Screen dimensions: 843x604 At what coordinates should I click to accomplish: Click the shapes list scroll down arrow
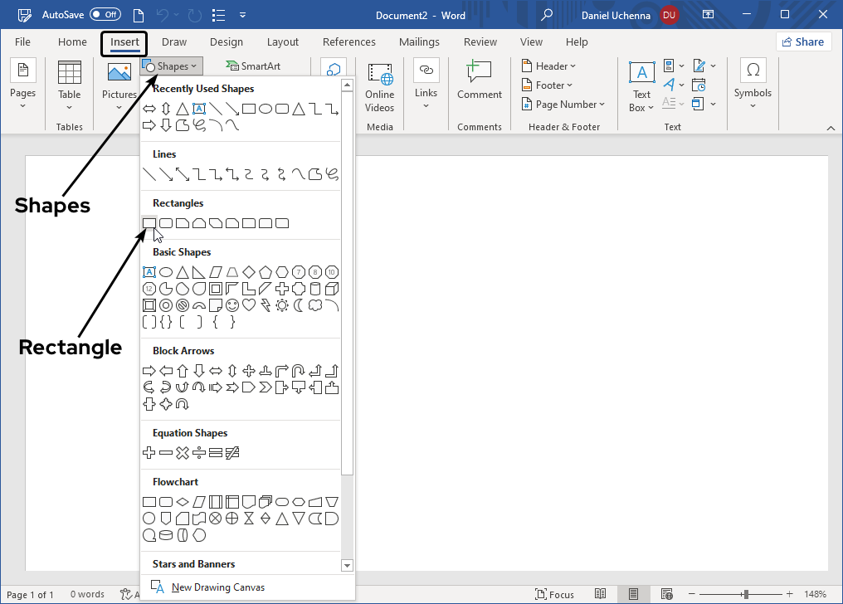(347, 565)
